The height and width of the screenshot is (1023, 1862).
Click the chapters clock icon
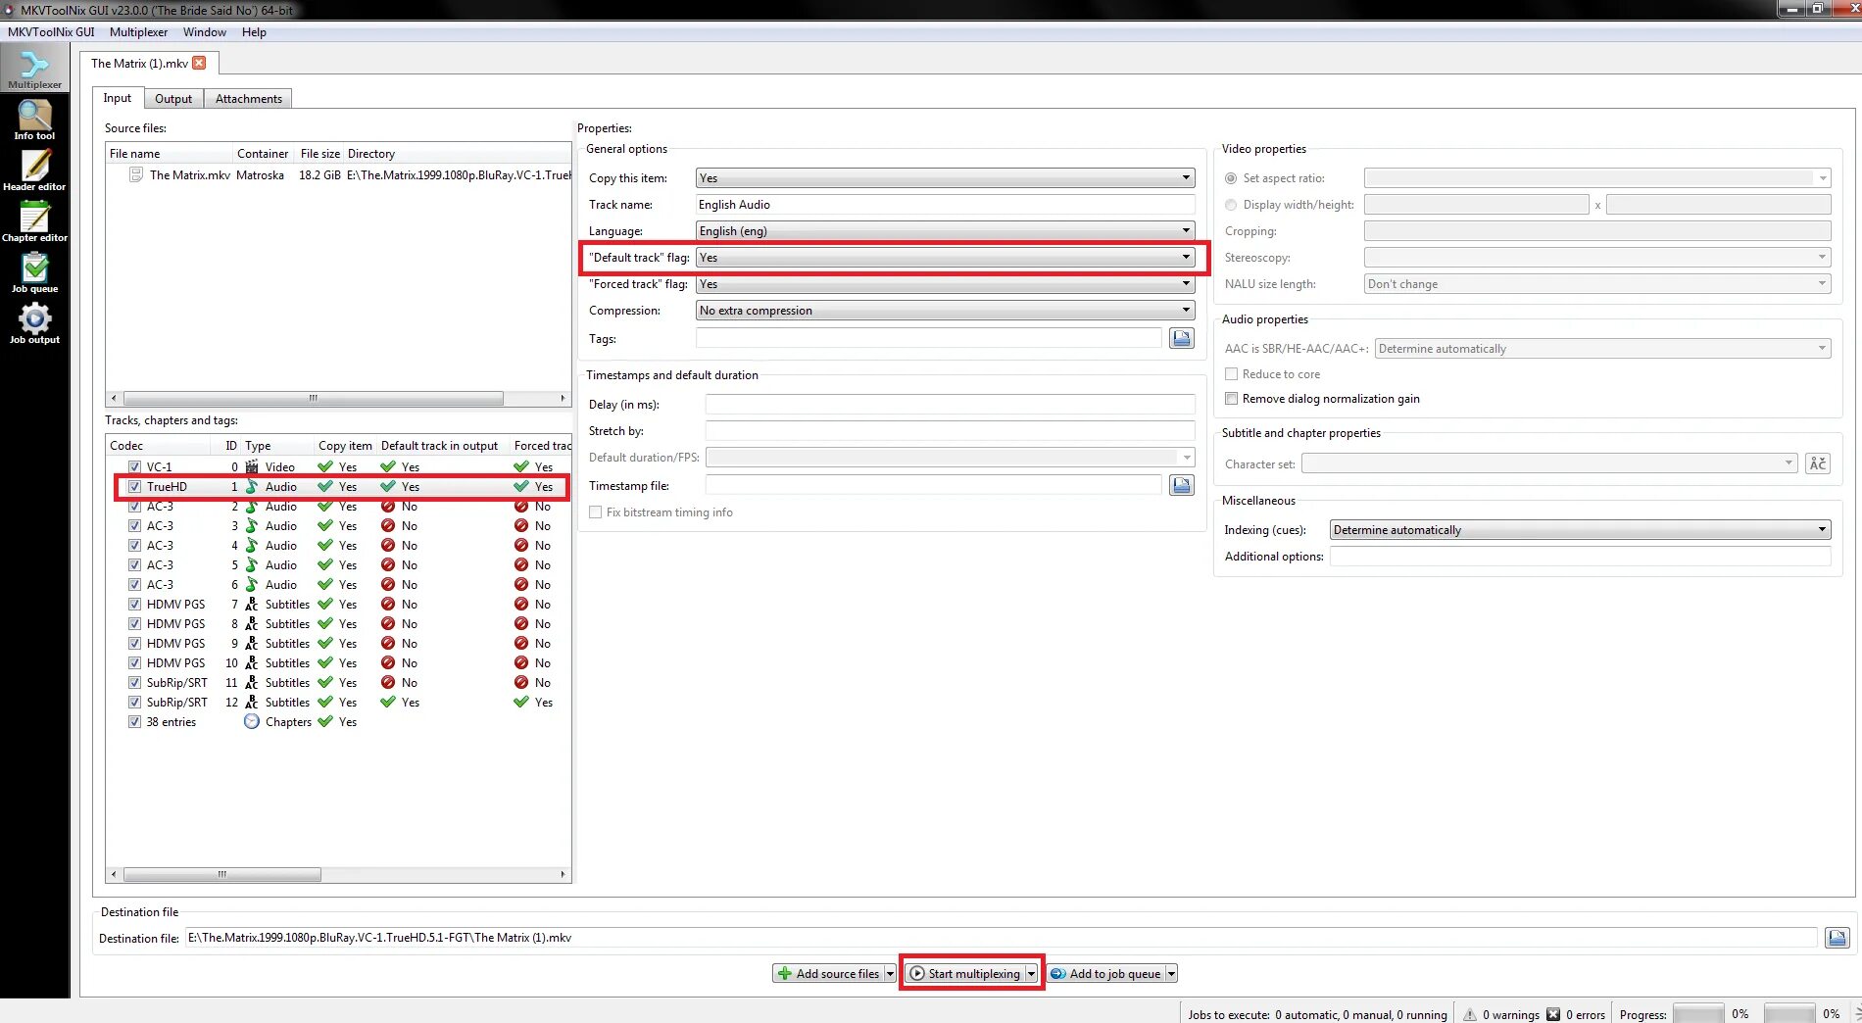[252, 721]
